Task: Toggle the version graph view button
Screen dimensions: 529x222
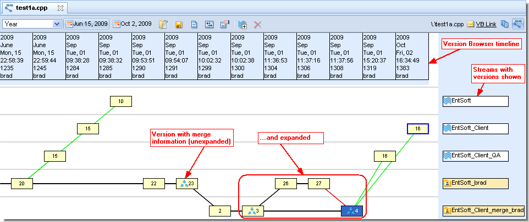Action: point(517,24)
